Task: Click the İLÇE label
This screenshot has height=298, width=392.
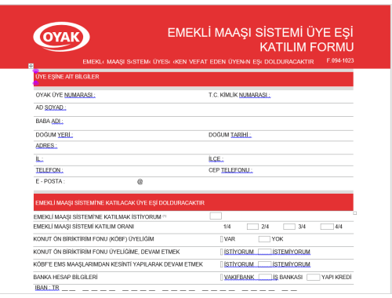Action: tap(216, 159)
